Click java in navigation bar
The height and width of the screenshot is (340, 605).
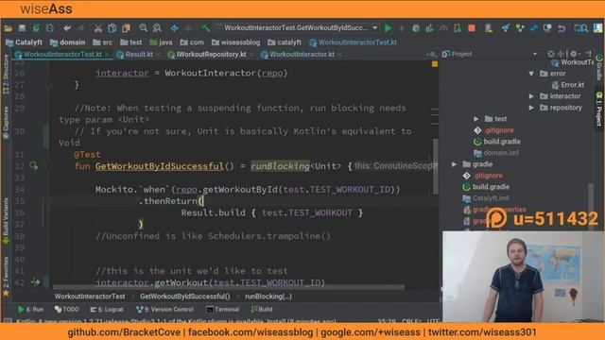161,42
